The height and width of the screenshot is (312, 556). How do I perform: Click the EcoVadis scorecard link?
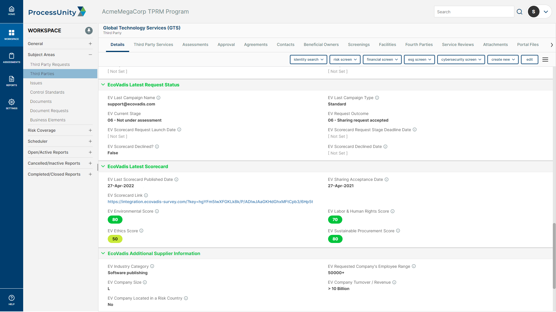210,201
